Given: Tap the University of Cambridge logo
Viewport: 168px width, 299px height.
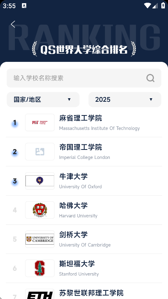Looking at the screenshot, I should [x=40, y=239].
